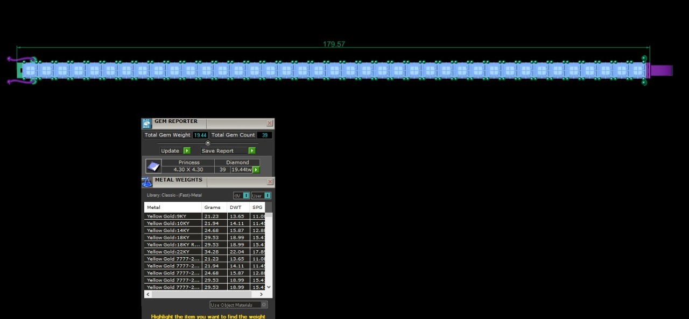
Task: Select the Yellow Gold:18KY row
Action: [x=172, y=237]
